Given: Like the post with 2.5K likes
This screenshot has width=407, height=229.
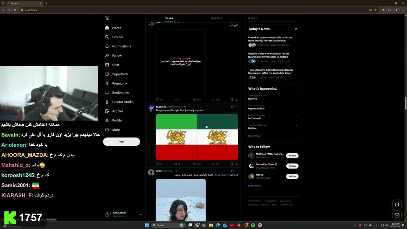Looking at the screenshot, I should tap(197, 100).
